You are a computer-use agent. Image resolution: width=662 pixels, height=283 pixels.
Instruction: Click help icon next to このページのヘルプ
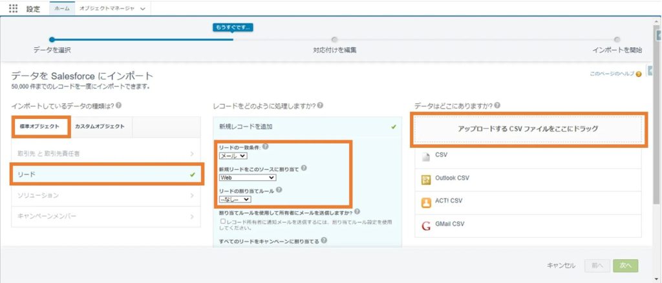click(x=639, y=74)
